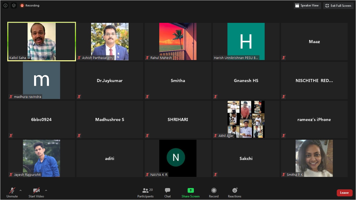Screen dimensions: 356x200
Task: Click the security shield icon top left
Action: (x=14, y=5)
